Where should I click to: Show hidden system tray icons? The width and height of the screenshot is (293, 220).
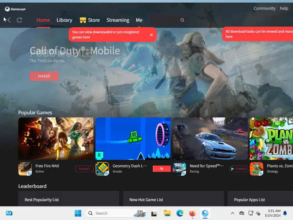[233, 213]
